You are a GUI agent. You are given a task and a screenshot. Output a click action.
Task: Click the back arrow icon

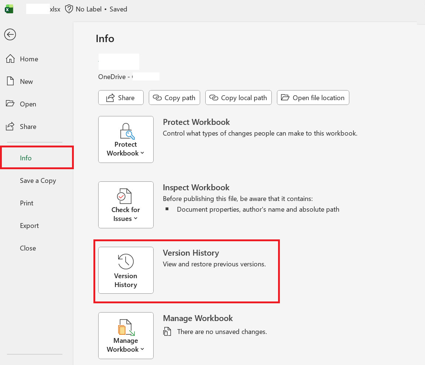[10, 34]
